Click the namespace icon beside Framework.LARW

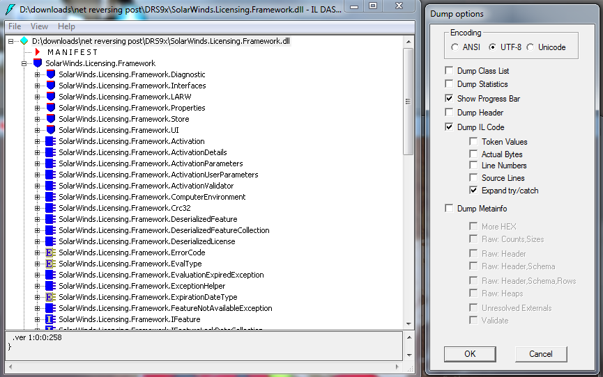pos(51,97)
